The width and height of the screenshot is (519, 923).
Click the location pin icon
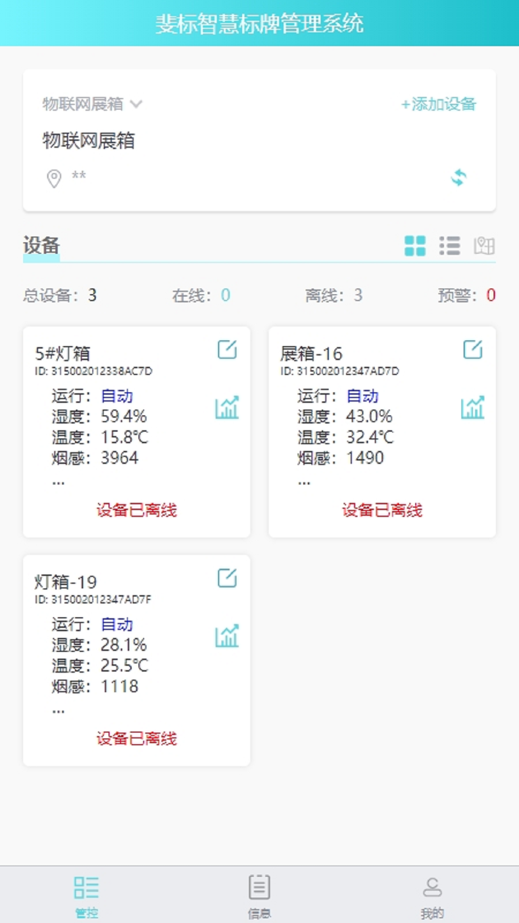pos(54,178)
